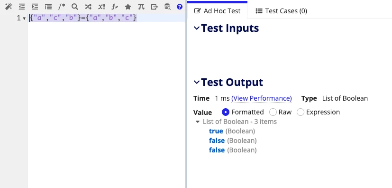Viewport: 392px width, 188px height.
Task: Switch to the Ad Hoc Test tab
Action: click(217, 11)
